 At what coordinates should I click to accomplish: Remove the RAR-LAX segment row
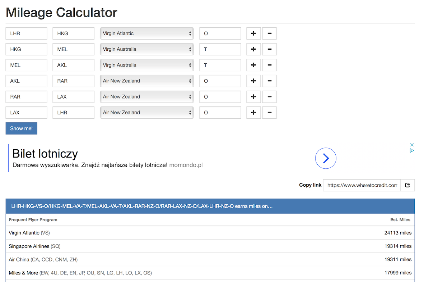point(269,97)
